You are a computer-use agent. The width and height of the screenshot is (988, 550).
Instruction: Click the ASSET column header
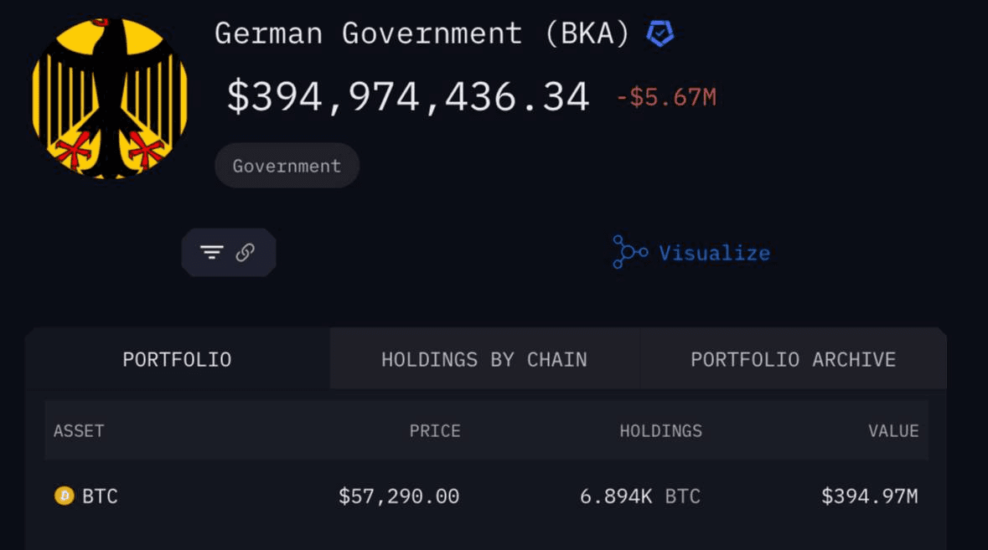pos(78,430)
